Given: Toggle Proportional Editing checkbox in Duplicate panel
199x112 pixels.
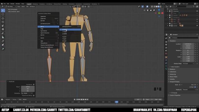Looking at the screenshot, I should (34, 96).
